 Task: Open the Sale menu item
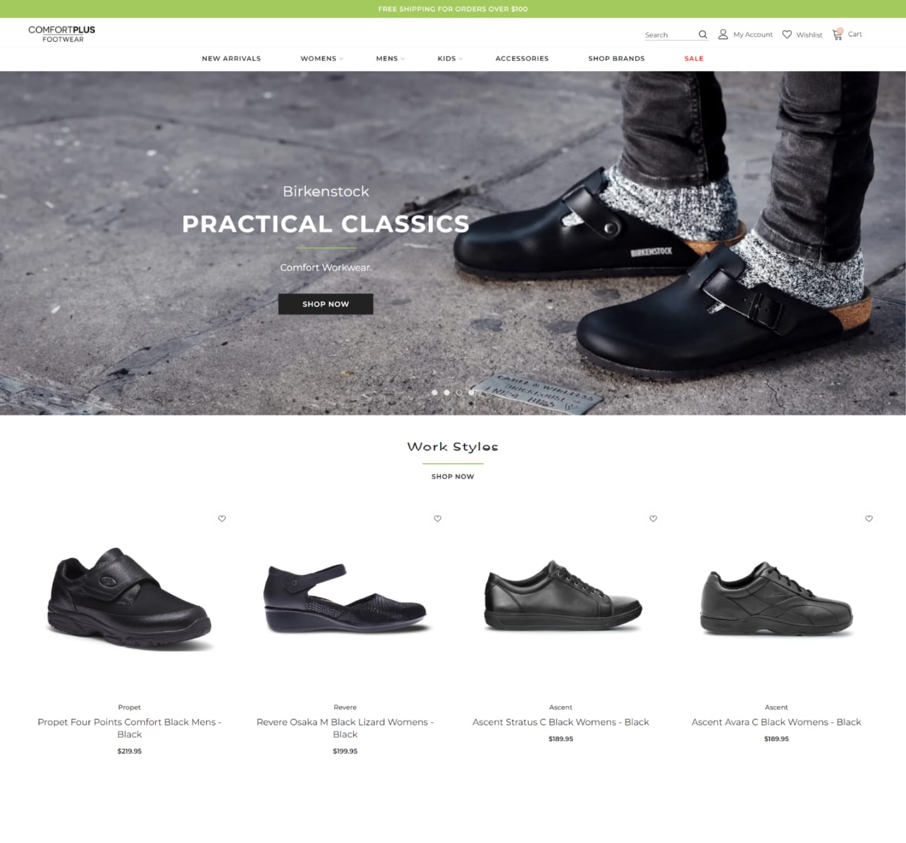click(x=694, y=59)
